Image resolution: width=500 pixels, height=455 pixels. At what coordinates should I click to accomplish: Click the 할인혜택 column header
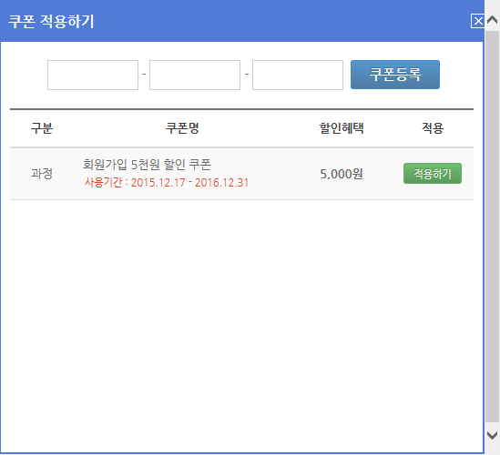coord(342,128)
